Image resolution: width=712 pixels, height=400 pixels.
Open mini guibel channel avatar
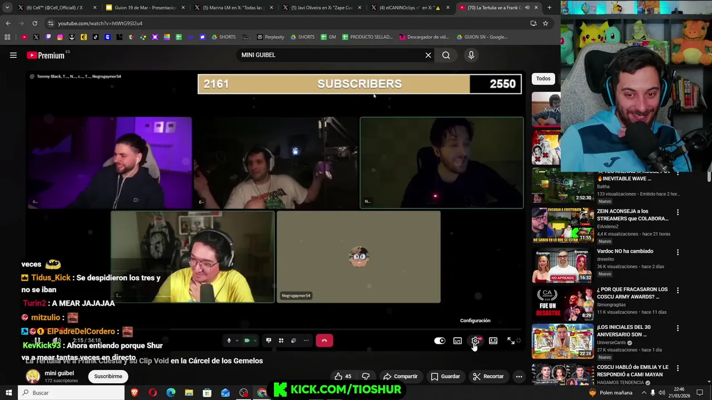click(33, 377)
